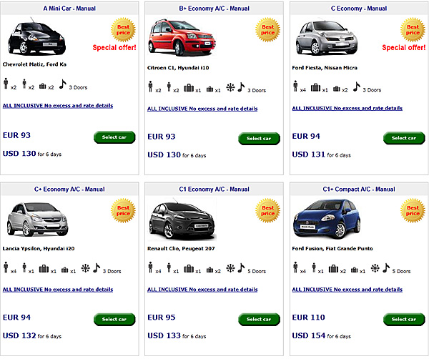Click the Best price badge on C Economy card
The width and height of the screenshot is (429, 359).
click(x=413, y=29)
